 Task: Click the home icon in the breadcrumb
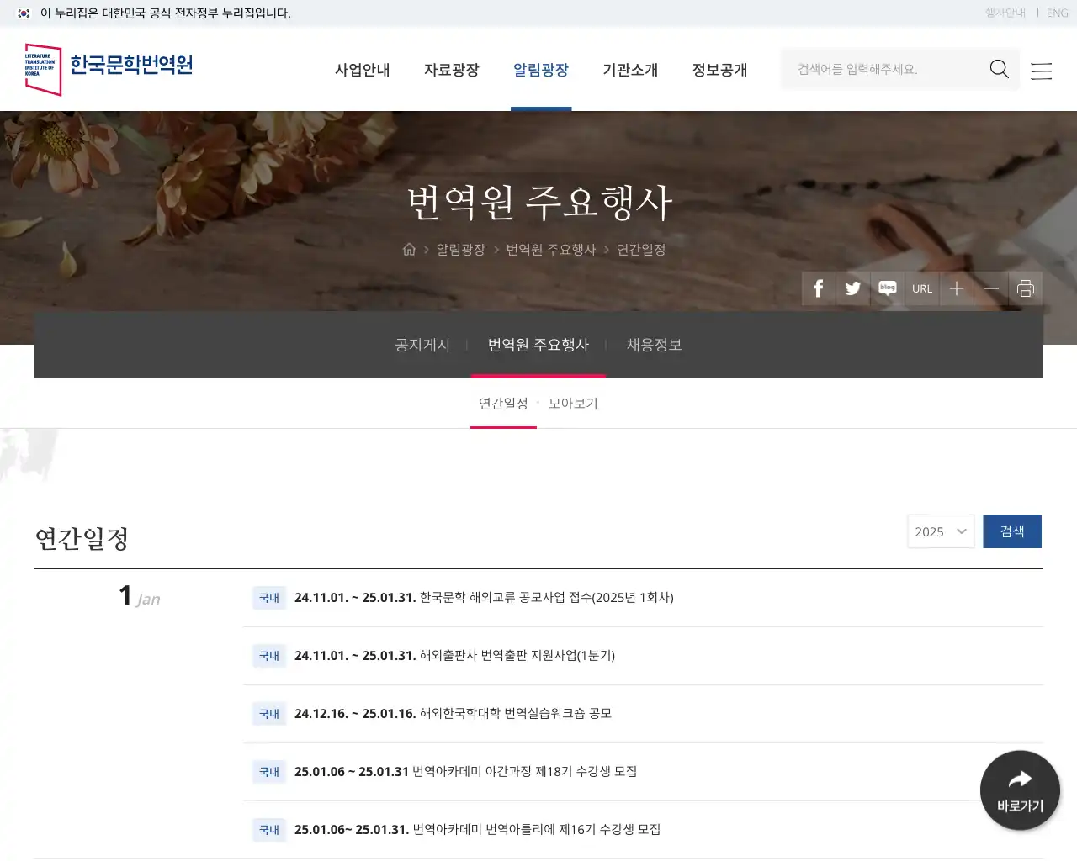(410, 249)
